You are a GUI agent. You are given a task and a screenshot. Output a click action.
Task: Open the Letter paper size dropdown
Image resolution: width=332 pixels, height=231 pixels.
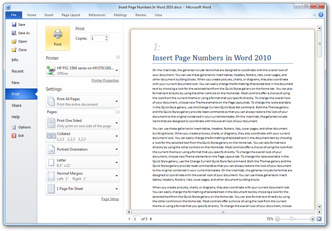[82, 162]
